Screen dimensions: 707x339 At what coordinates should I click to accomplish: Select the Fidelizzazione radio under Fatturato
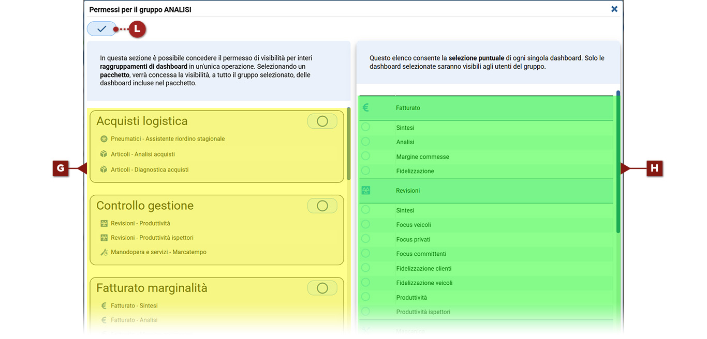coord(365,171)
